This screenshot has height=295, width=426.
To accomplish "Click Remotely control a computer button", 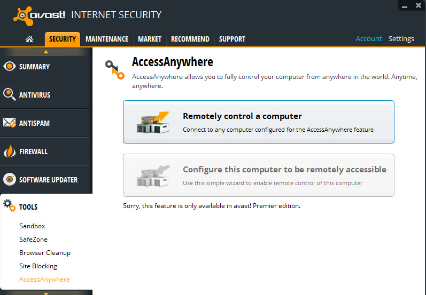I will pos(259,122).
